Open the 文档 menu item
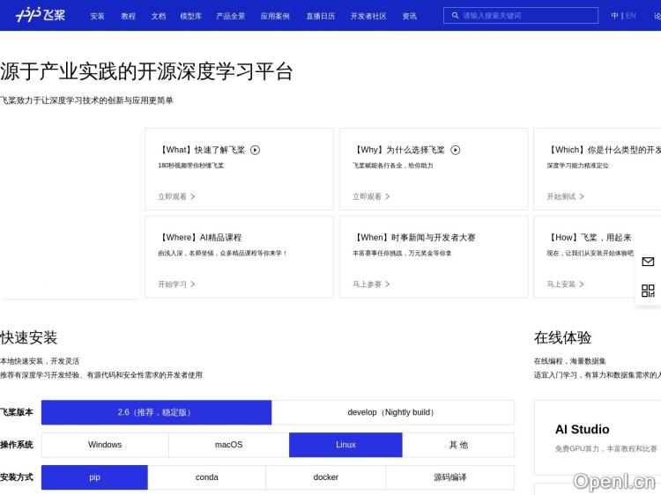Viewport: 661px width, 495px height. [x=159, y=16]
